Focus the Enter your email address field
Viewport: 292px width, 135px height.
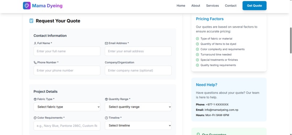coord(138,51)
